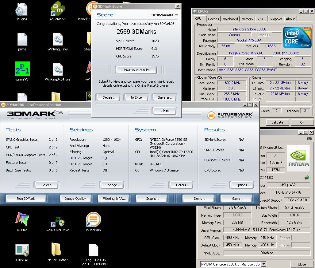Click the CPU-Z title bar icon
Image resolution: width=315 pixels, height=268 pixels.
pos(195,11)
